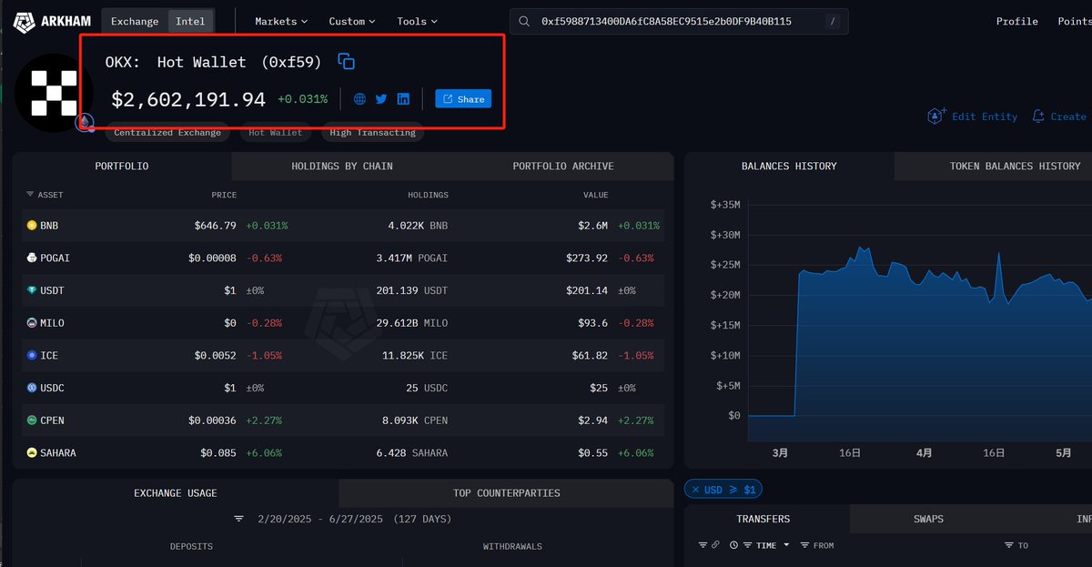Click the CPEN token icon
This screenshot has height=567, width=1092.
click(32, 420)
